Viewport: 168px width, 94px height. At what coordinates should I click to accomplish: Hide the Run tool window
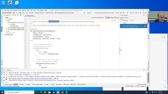coord(146,70)
